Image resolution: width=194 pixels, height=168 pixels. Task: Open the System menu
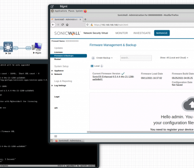click(x=79, y=11)
